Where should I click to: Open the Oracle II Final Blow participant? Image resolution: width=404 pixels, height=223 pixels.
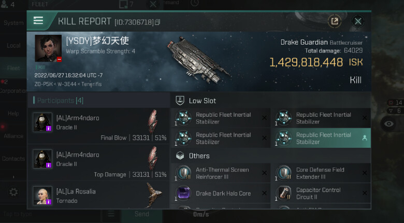[98, 126]
